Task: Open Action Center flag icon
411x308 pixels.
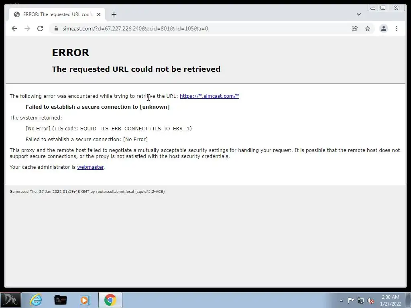Action: [x=351, y=300]
